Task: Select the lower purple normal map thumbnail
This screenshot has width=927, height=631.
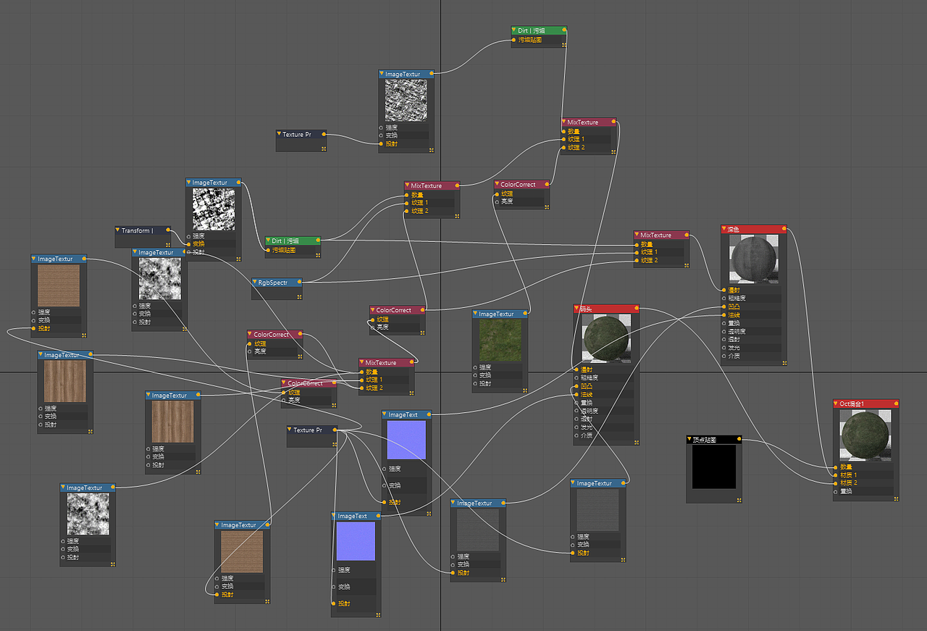Action: pyautogui.click(x=356, y=541)
